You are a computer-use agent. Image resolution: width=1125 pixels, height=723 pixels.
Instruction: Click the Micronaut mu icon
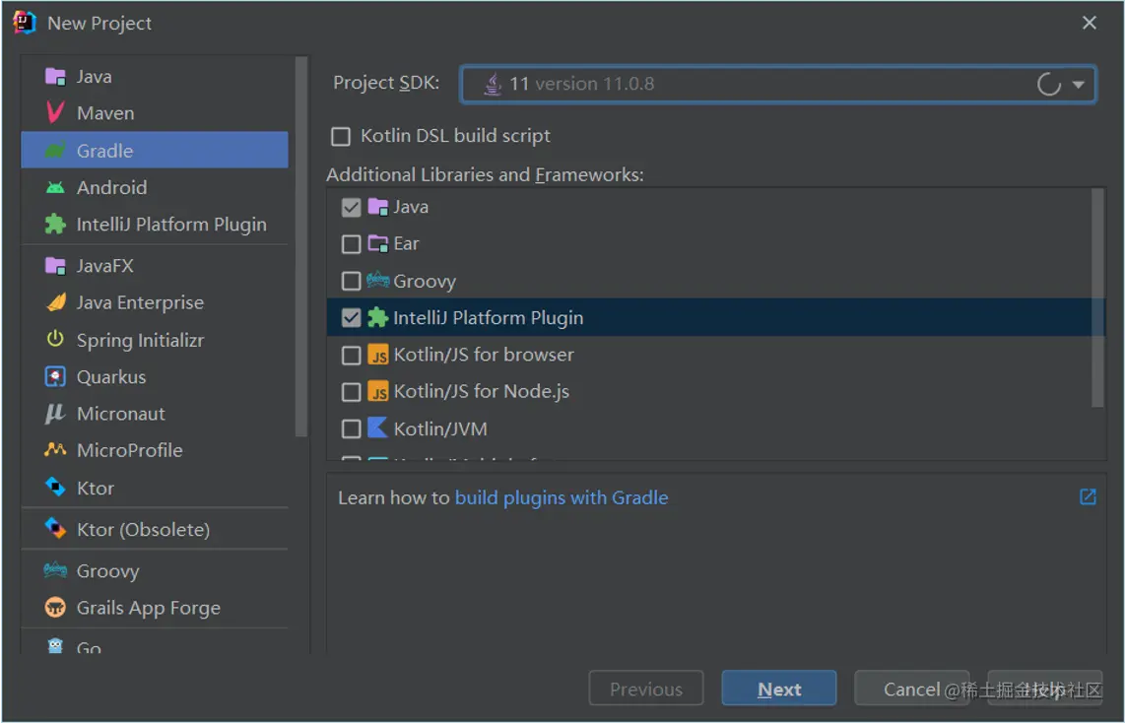[55, 414]
